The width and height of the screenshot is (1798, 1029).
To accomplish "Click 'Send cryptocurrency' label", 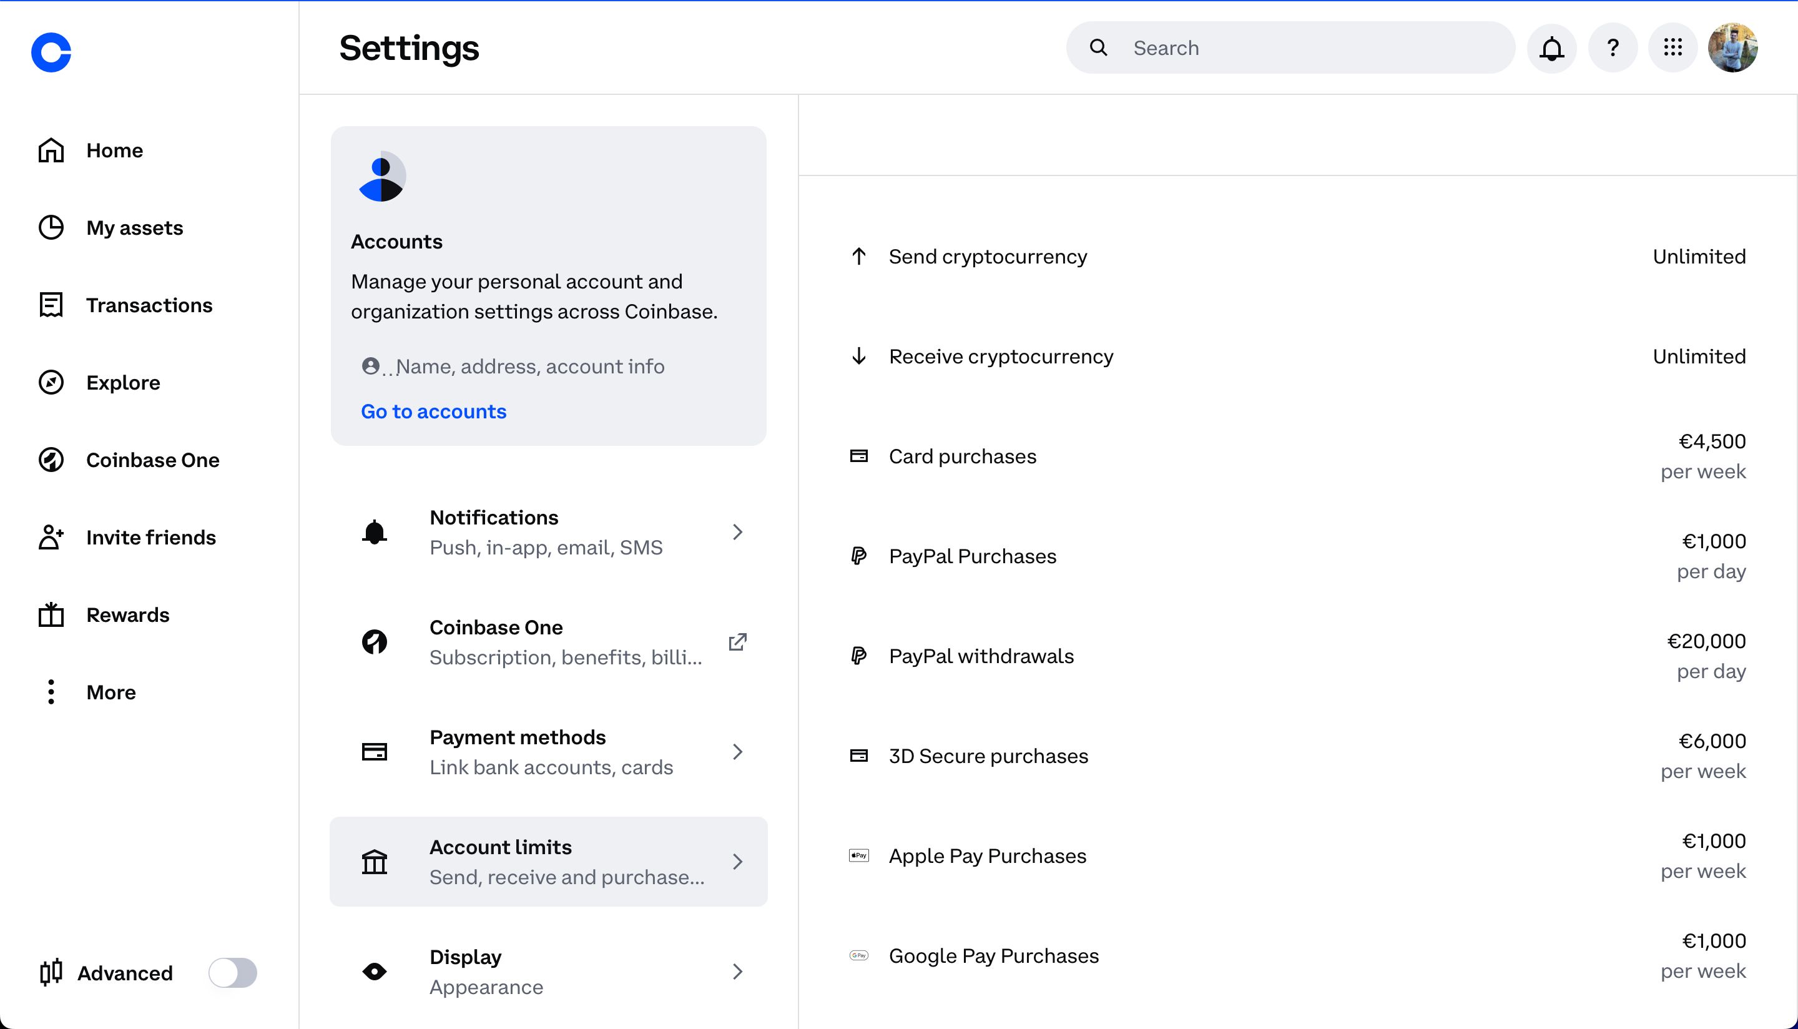I will [x=988, y=256].
